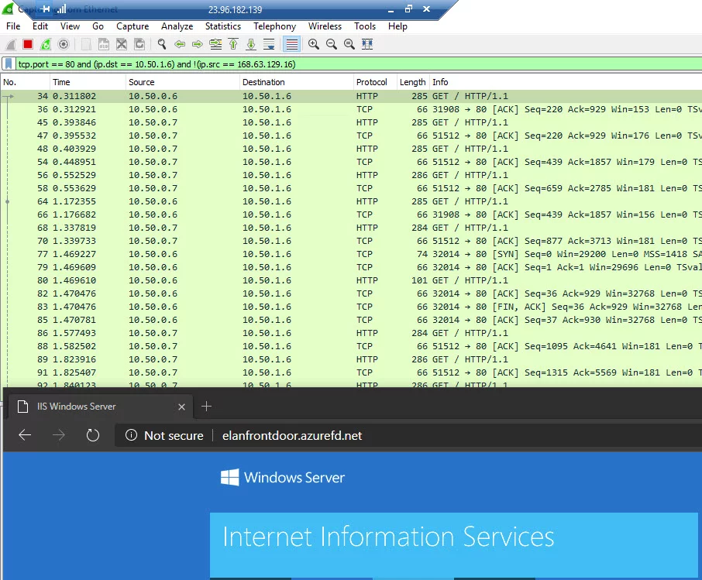Open the Tools menu
The image size is (702, 580).
point(365,26)
